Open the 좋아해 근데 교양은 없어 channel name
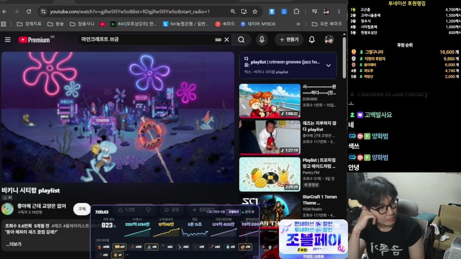Viewport: 461px width, 259px height. click(42, 206)
